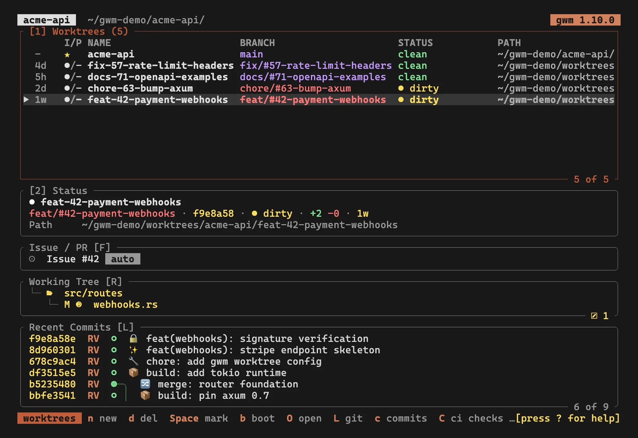Click the I/P indicator on docs-71-openapi-examples row
The height and width of the screenshot is (438, 638).
pos(73,77)
